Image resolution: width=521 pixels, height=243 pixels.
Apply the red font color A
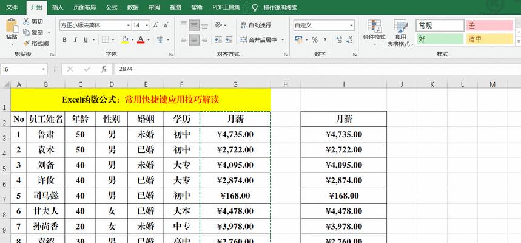[141, 40]
